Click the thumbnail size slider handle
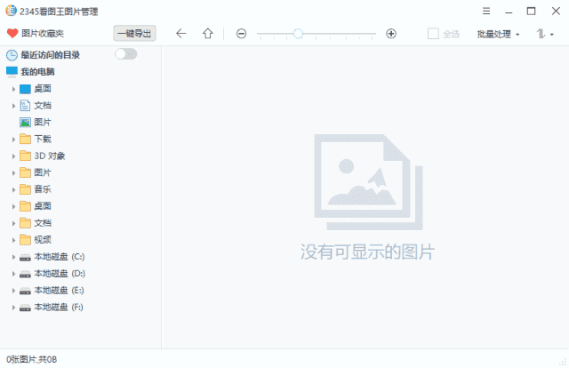This screenshot has width=569, height=368. (x=298, y=34)
